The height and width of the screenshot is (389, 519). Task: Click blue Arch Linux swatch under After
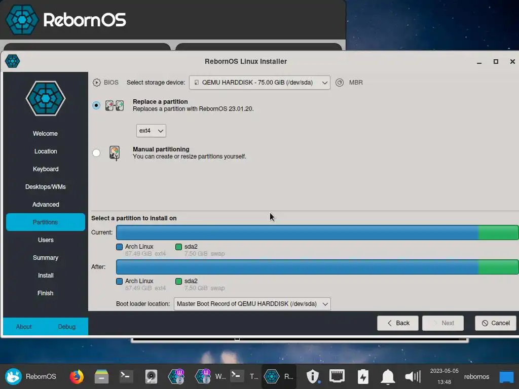[x=120, y=281]
